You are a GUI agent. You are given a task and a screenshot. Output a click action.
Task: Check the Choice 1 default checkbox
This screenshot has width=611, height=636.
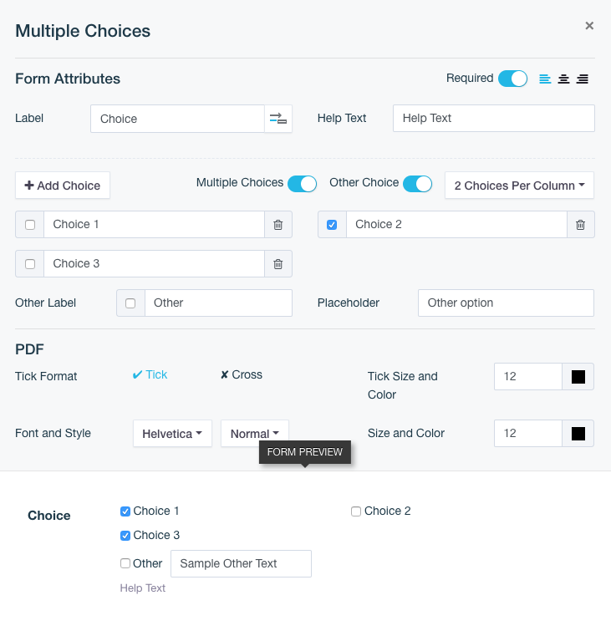[x=30, y=225]
